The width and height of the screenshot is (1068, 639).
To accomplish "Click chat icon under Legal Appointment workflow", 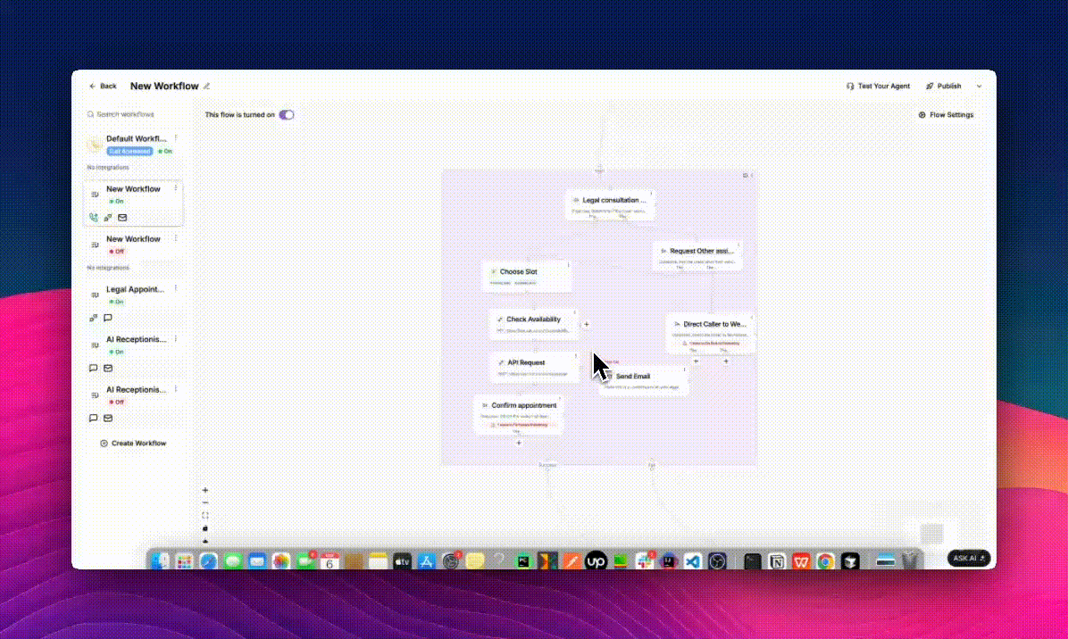I will click(108, 318).
